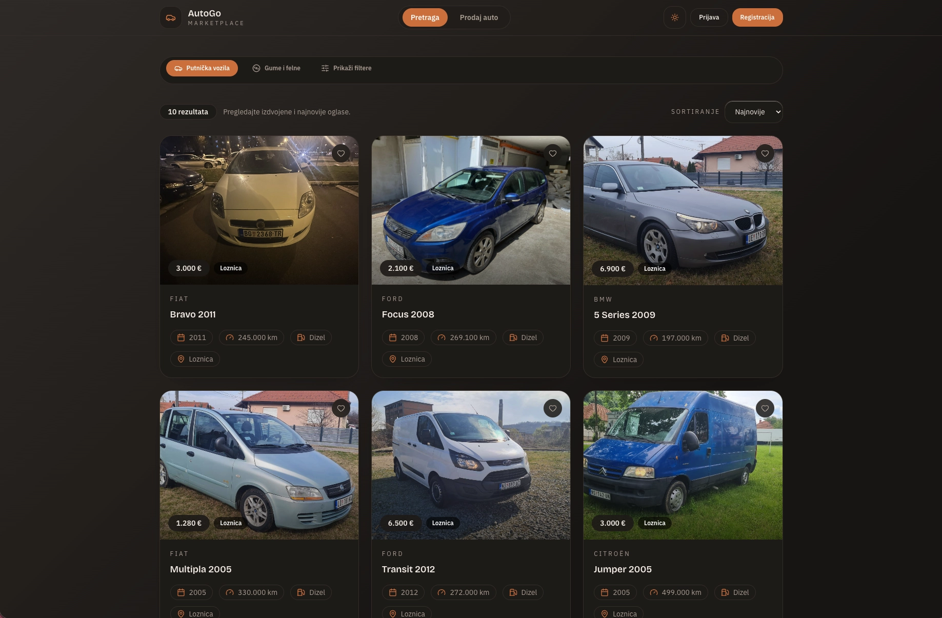Click the location pin on 5 Series card
The height and width of the screenshot is (618, 942).
(x=605, y=360)
